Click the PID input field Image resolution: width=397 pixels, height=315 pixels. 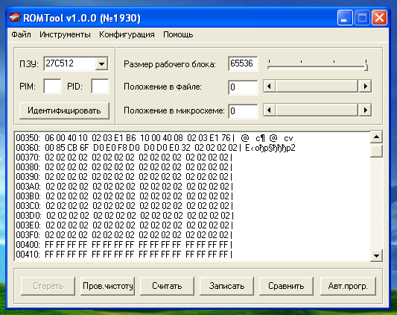[100, 87]
